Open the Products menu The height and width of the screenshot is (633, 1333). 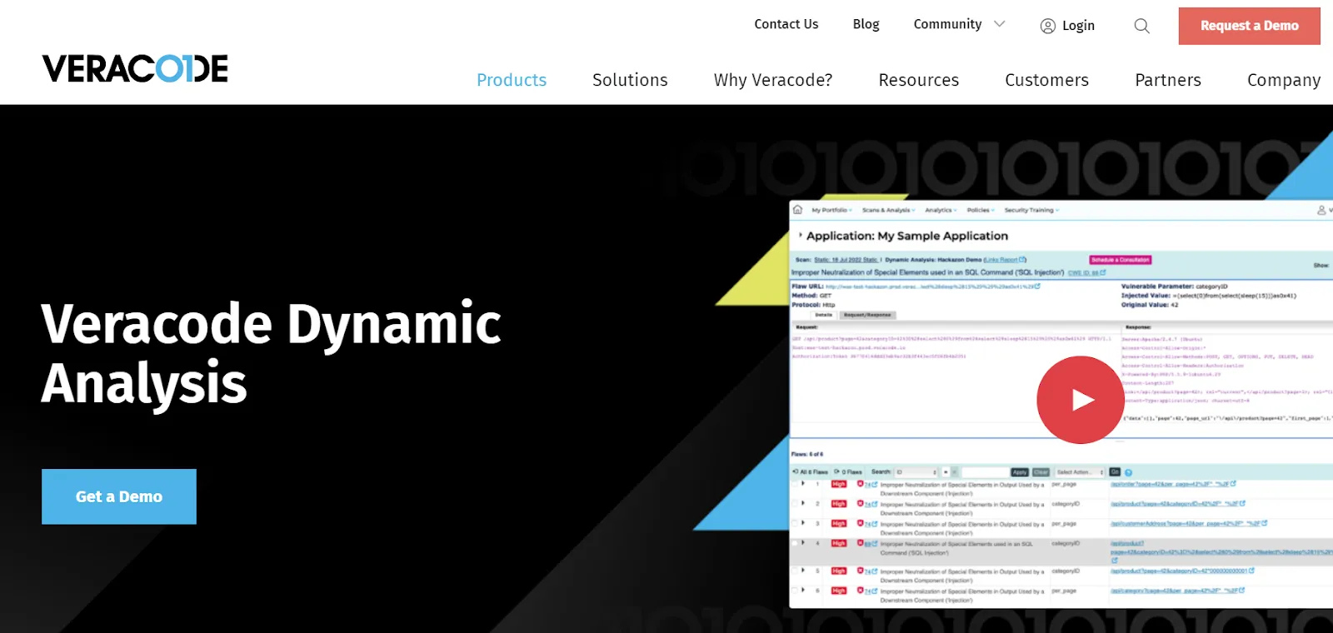[512, 80]
